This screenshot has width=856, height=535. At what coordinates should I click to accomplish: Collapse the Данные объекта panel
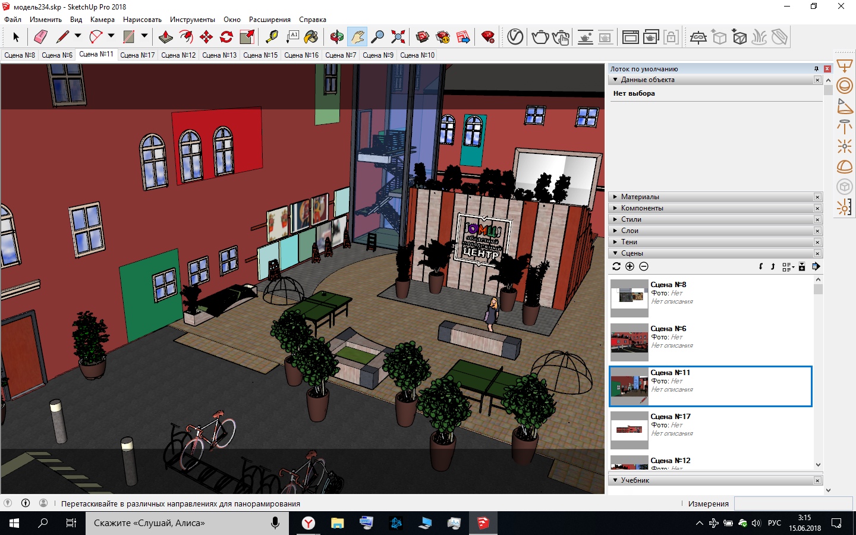tap(615, 80)
